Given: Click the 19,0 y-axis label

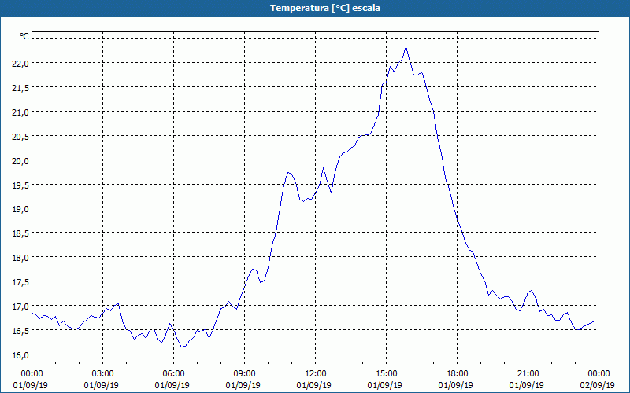Looking at the screenshot, I should [20, 209].
